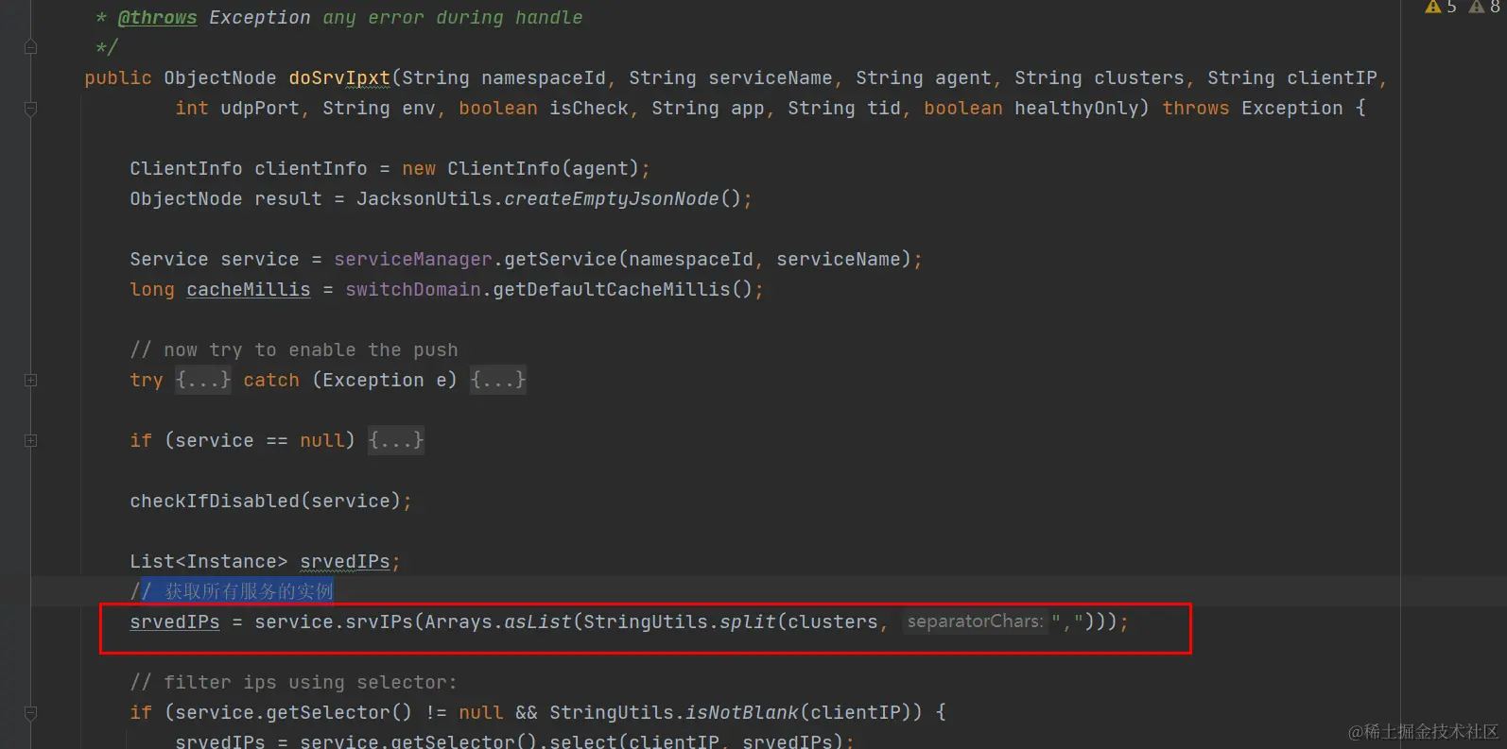This screenshot has height=749, width=1507.
Task: Click the srvIPs method call
Action: pos(379,622)
